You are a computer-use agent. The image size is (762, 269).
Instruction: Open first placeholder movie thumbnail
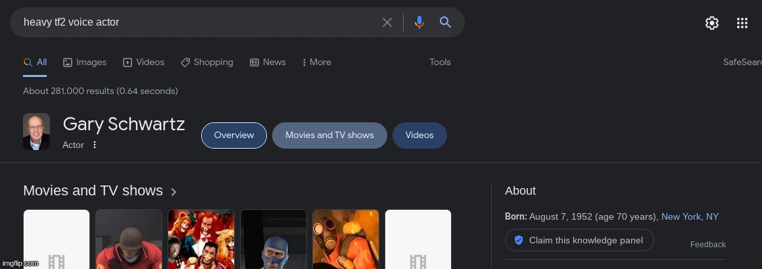tap(57, 239)
